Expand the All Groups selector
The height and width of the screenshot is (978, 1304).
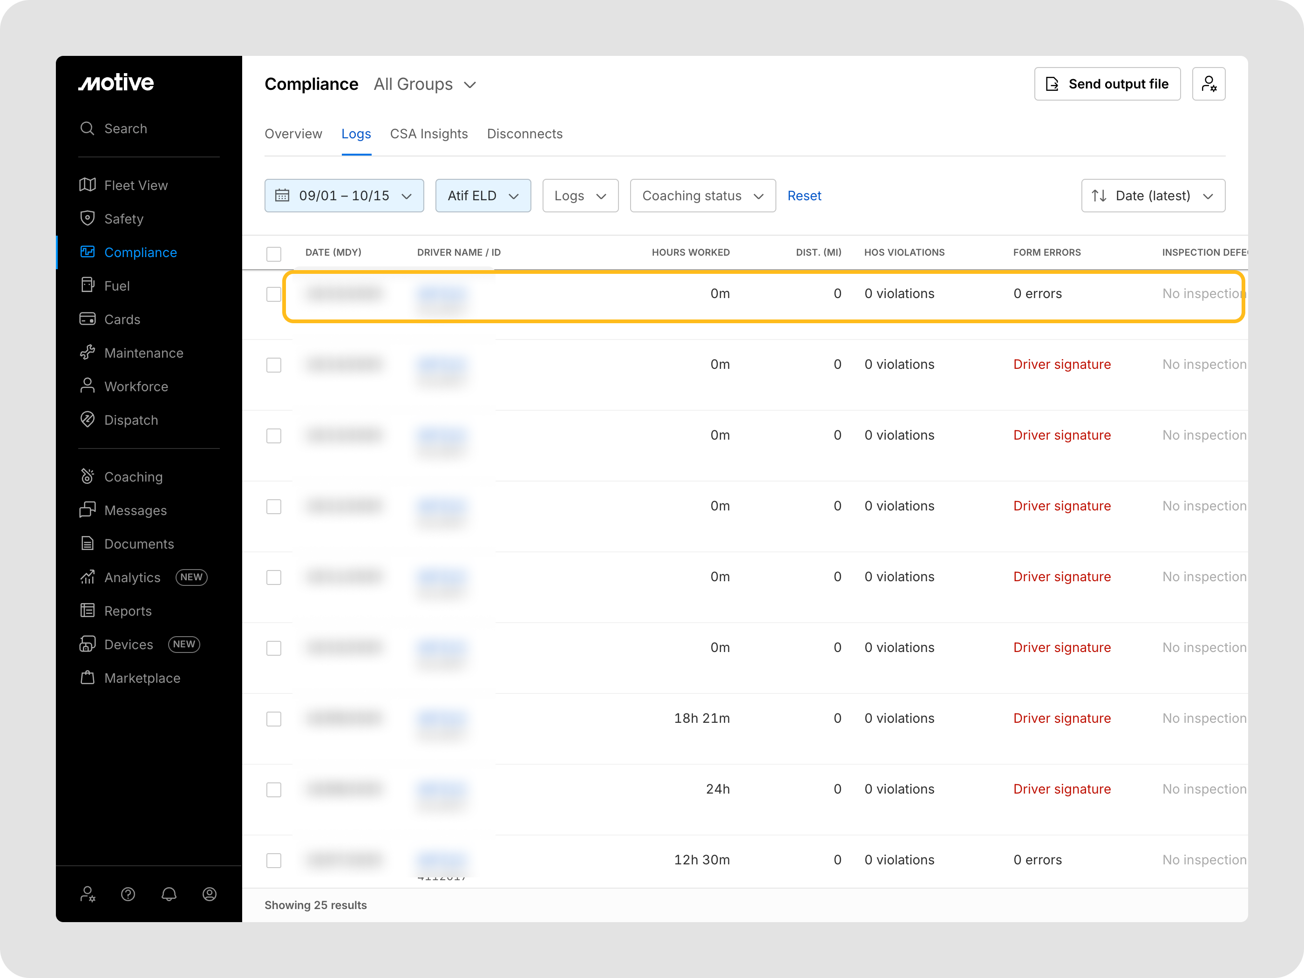pos(424,84)
